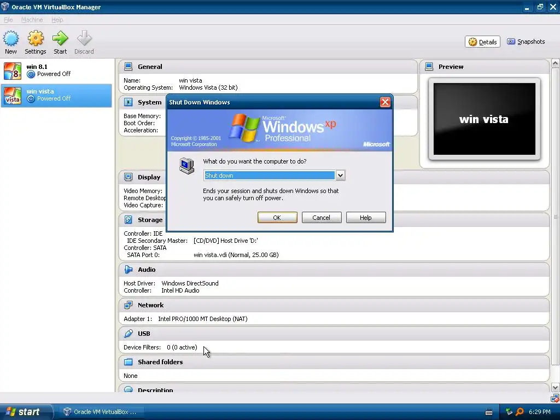Click the VirtualBox title bar icon
The image size is (560, 420).
(x=5, y=7)
